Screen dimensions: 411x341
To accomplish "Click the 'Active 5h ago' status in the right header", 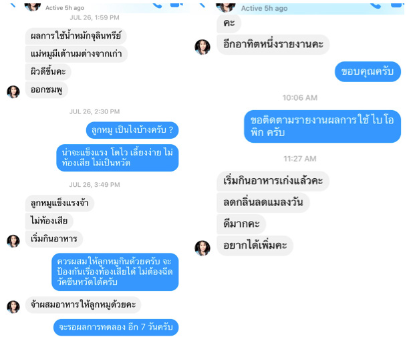I will pos(264,9).
